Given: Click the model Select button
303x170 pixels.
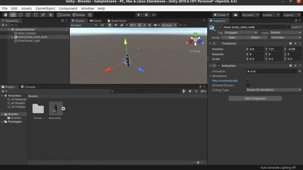Looking at the screenshot, I should tap(255, 37).
